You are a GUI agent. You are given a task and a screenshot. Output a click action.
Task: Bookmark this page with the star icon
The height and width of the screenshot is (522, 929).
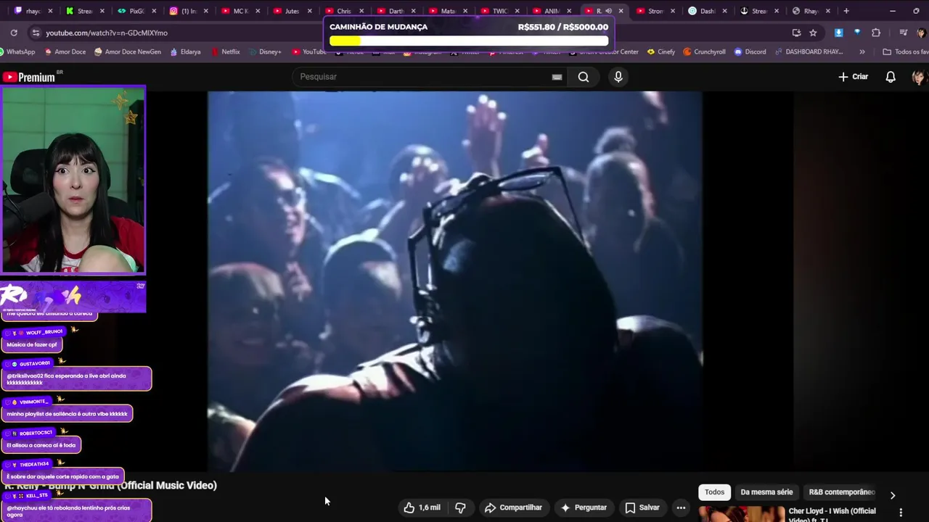(x=813, y=33)
